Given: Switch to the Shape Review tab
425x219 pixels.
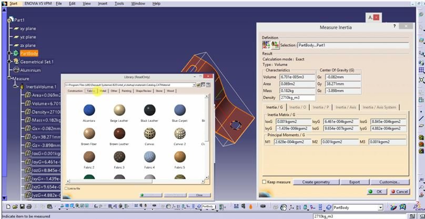Looking at the screenshot, I should [x=144, y=91].
